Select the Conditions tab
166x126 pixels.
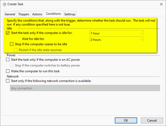[x=53, y=14]
